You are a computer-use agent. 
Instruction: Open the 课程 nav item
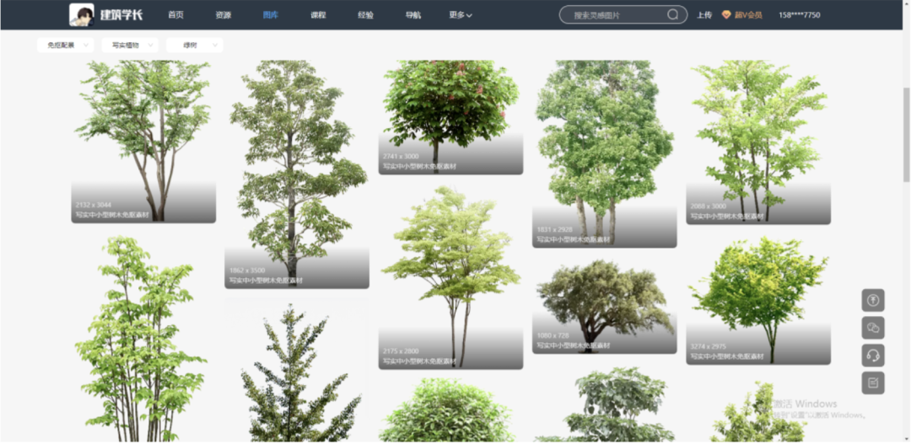[318, 15]
